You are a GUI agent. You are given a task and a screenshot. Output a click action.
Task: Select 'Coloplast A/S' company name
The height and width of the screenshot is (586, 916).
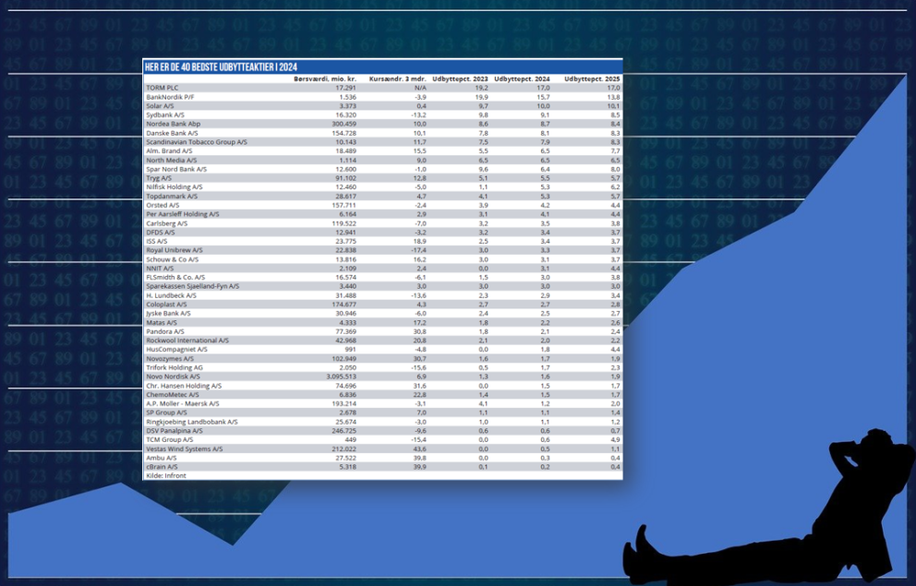[166, 305]
